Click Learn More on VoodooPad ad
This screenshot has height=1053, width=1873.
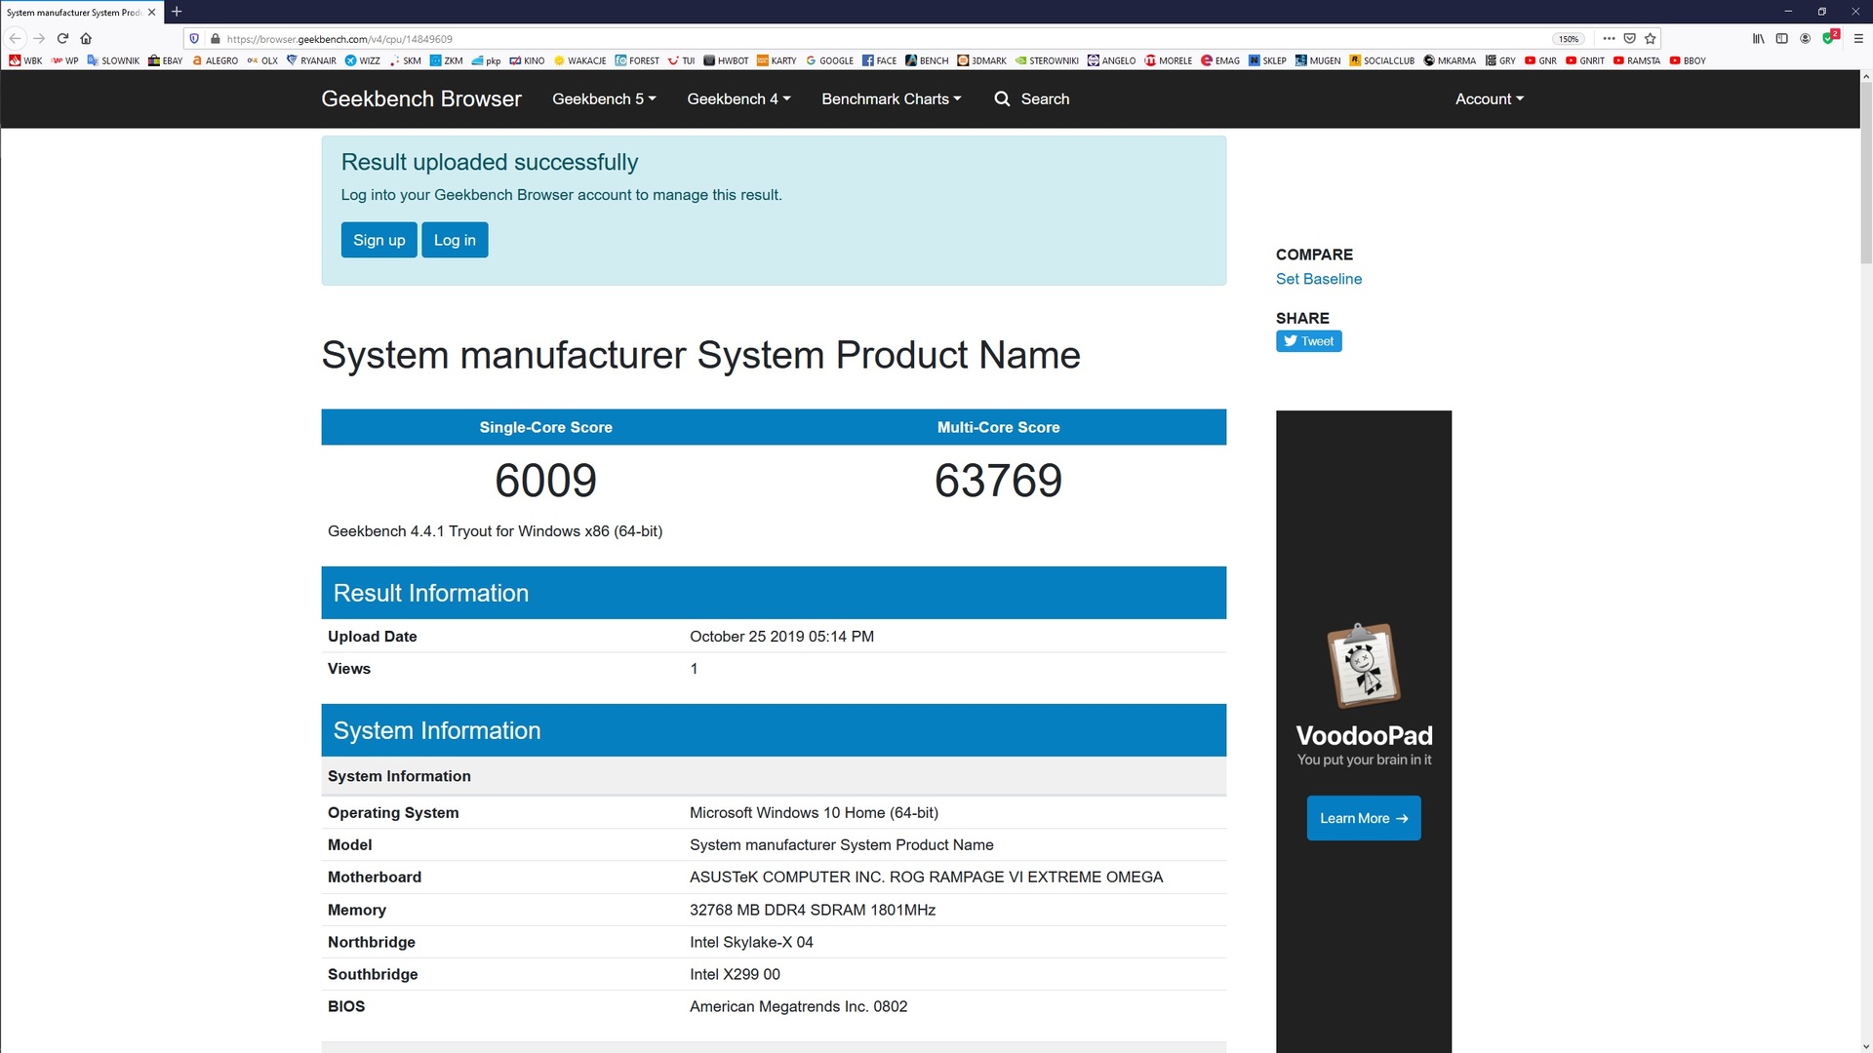[1363, 818]
